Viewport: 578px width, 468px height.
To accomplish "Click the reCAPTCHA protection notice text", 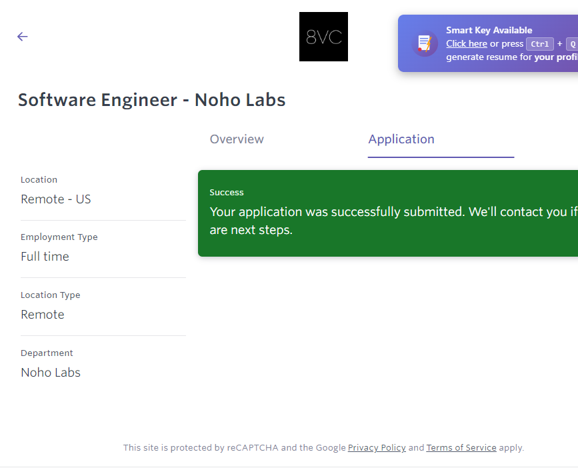I will 235,448.
